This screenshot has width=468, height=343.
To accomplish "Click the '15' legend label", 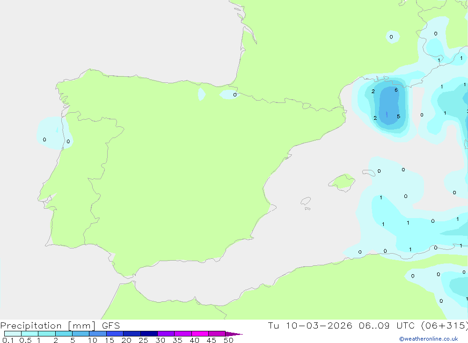I will tap(110, 340).
